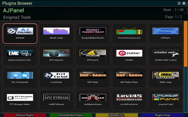188x117 pixels.
Task: Select the "IPTV Bouquet Maker" label
Action: point(20,104)
